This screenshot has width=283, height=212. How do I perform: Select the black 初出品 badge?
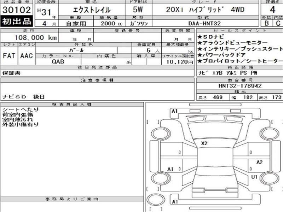[17, 21]
